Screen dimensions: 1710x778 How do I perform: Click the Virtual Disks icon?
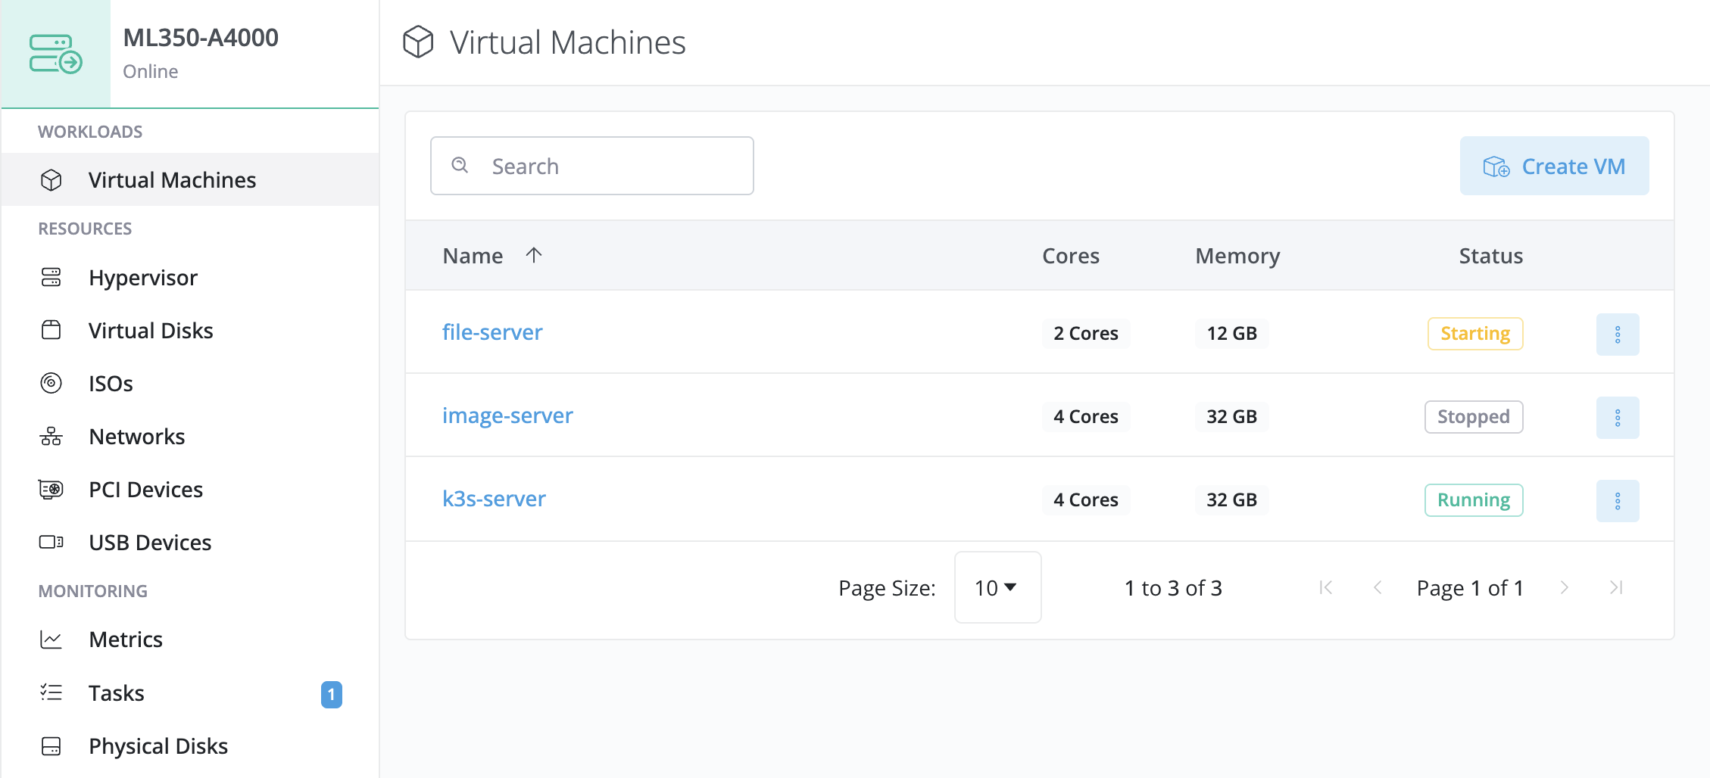[x=51, y=331]
